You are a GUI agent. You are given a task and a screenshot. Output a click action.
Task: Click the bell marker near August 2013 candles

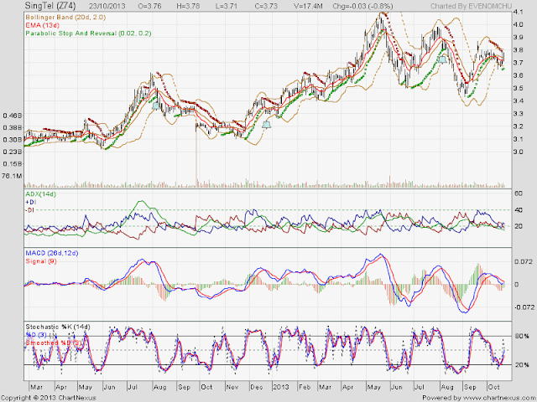[442, 59]
